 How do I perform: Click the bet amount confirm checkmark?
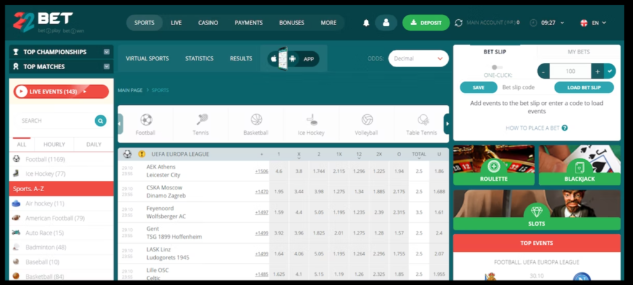(x=610, y=72)
